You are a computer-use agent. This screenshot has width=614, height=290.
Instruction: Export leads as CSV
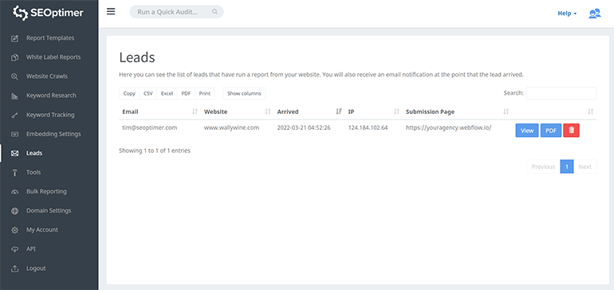[148, 93]
